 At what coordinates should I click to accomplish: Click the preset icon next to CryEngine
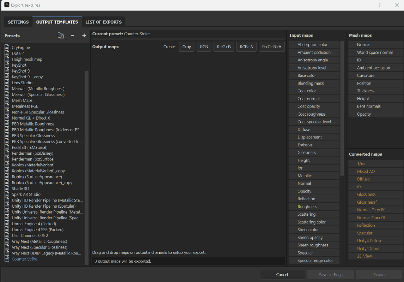coord(7,47)
